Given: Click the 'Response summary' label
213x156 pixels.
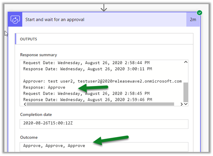Looking at the screenshot, I should 39,55.
